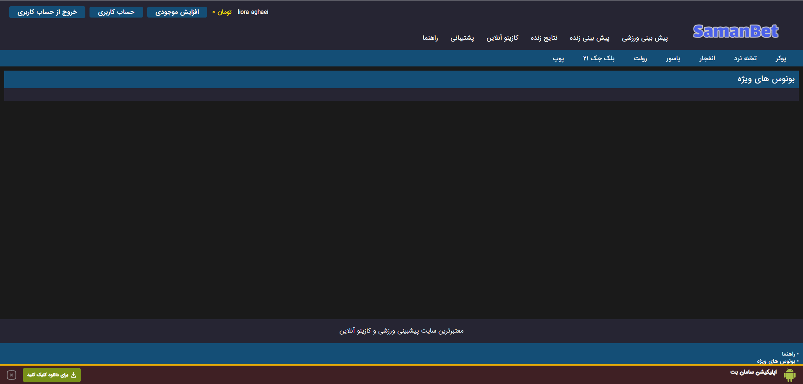Viewport: 803px width, 384px height.
Task: Open انفجار game tab
Action: pos(707,58)
